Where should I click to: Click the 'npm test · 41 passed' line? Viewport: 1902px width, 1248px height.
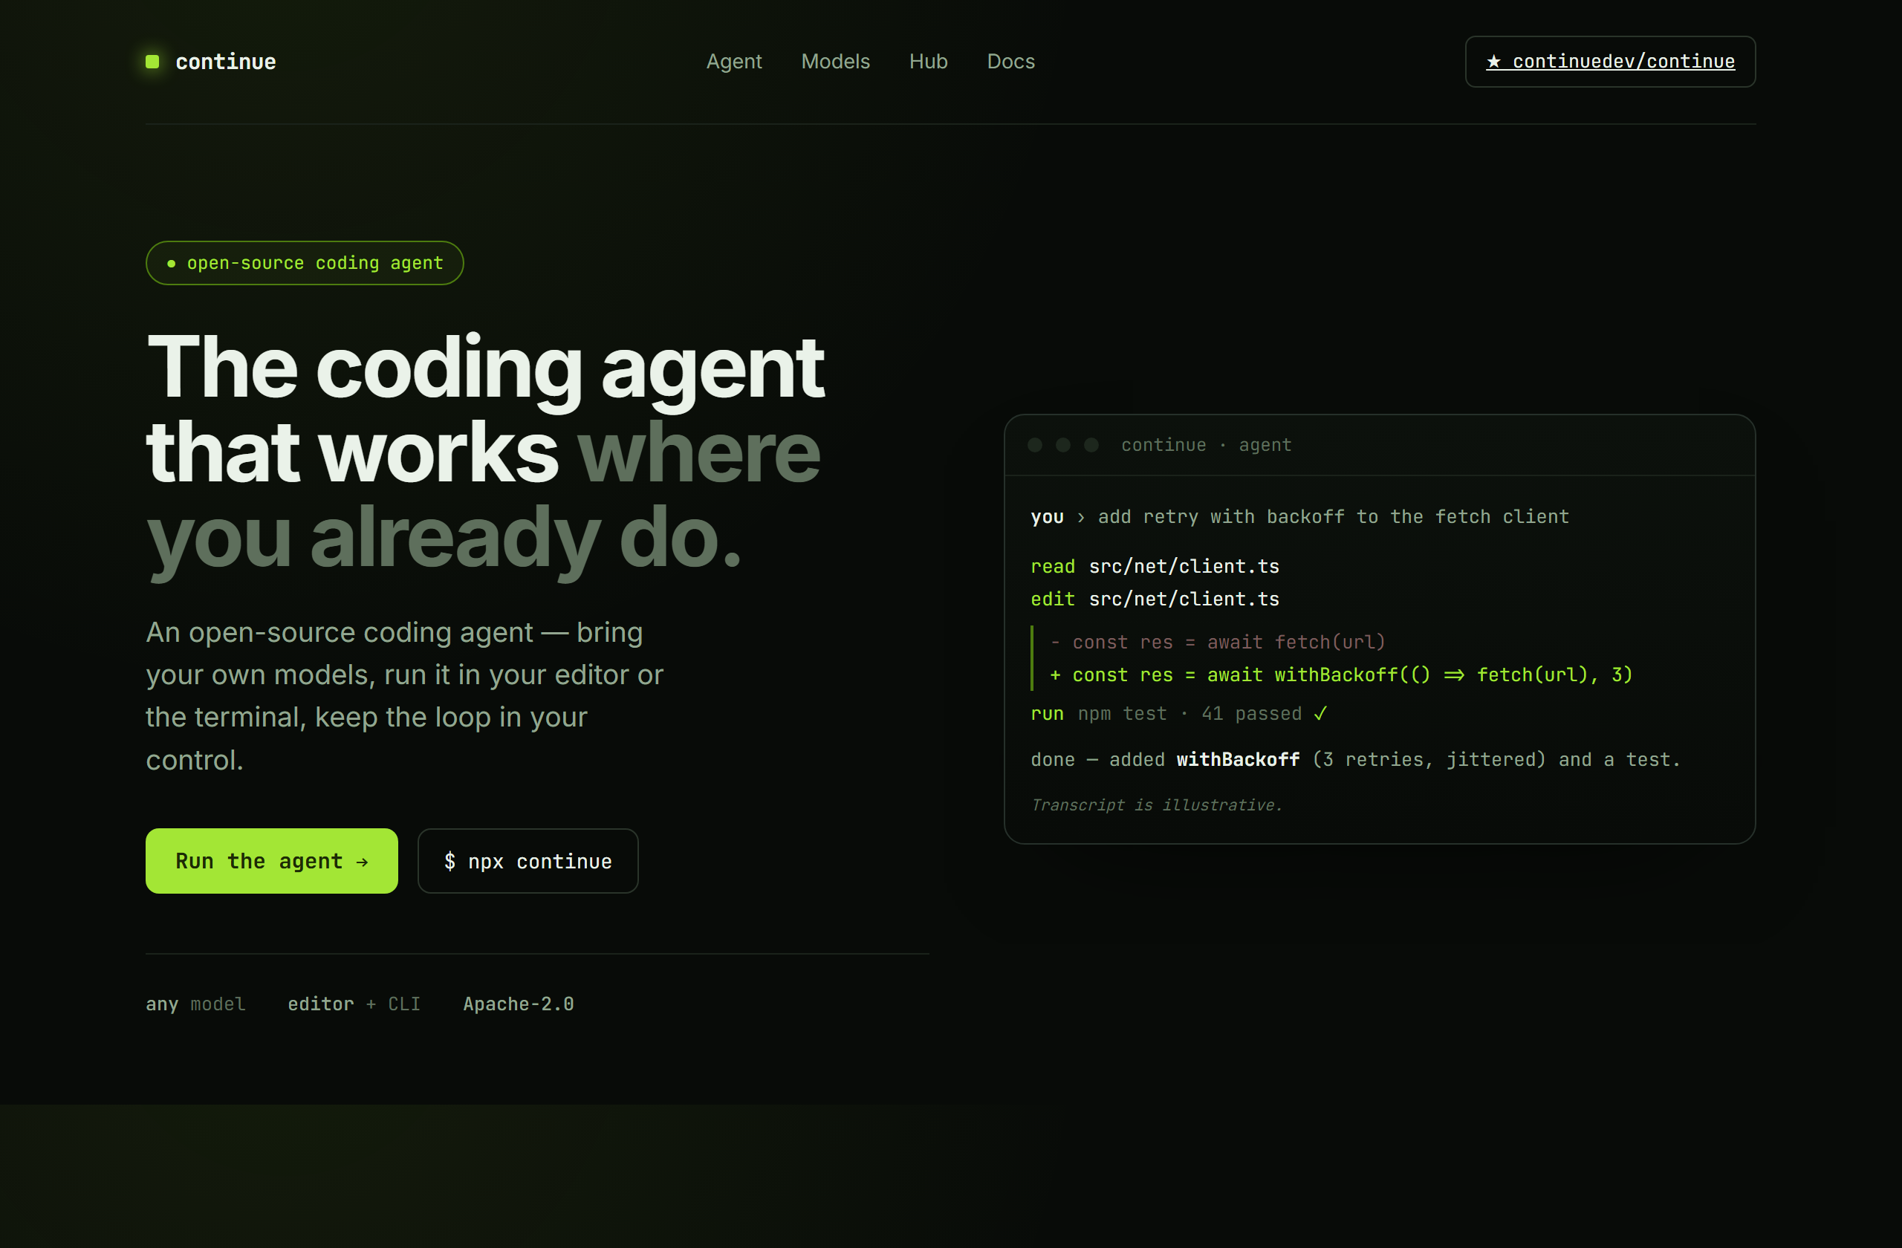(1179, 713)
